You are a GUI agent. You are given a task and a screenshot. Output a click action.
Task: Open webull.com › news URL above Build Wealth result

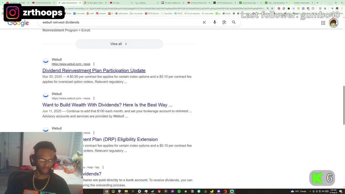pyautogui.click(x=71, y=99)
